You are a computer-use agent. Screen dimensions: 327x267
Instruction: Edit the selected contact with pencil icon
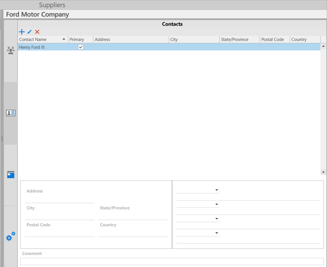coord(29,32)
